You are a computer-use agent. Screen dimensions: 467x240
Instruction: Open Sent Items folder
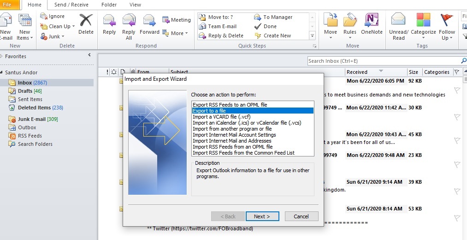(x=25, y=99)
